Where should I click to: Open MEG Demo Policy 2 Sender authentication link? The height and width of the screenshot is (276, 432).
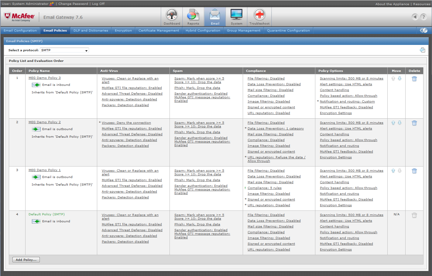tap(201, 138)
